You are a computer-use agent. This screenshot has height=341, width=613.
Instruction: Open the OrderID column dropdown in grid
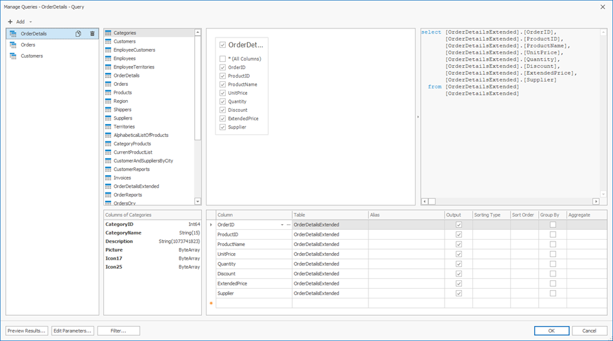pyautogui.click(x=282, y=225)
